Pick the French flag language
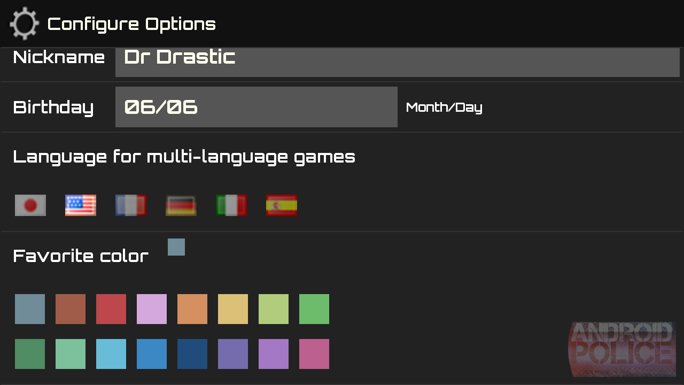 point(131,205)
